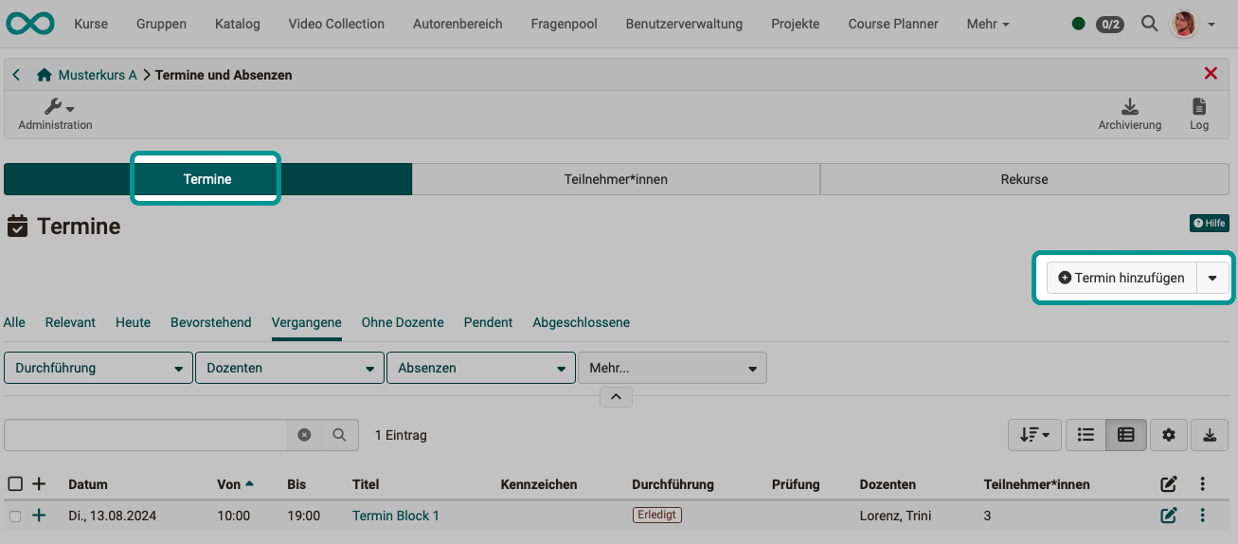Viewport: 1238px width, 544px height.
Task: Open the Hilfe help badge
Action: click(1210, 224)
